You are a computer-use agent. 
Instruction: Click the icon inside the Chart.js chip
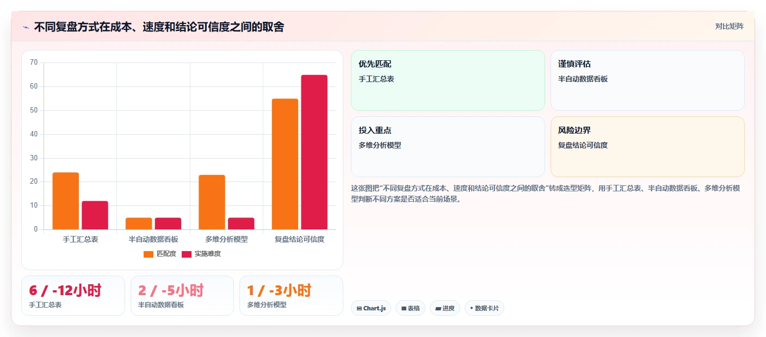click(x=359, y=308)
